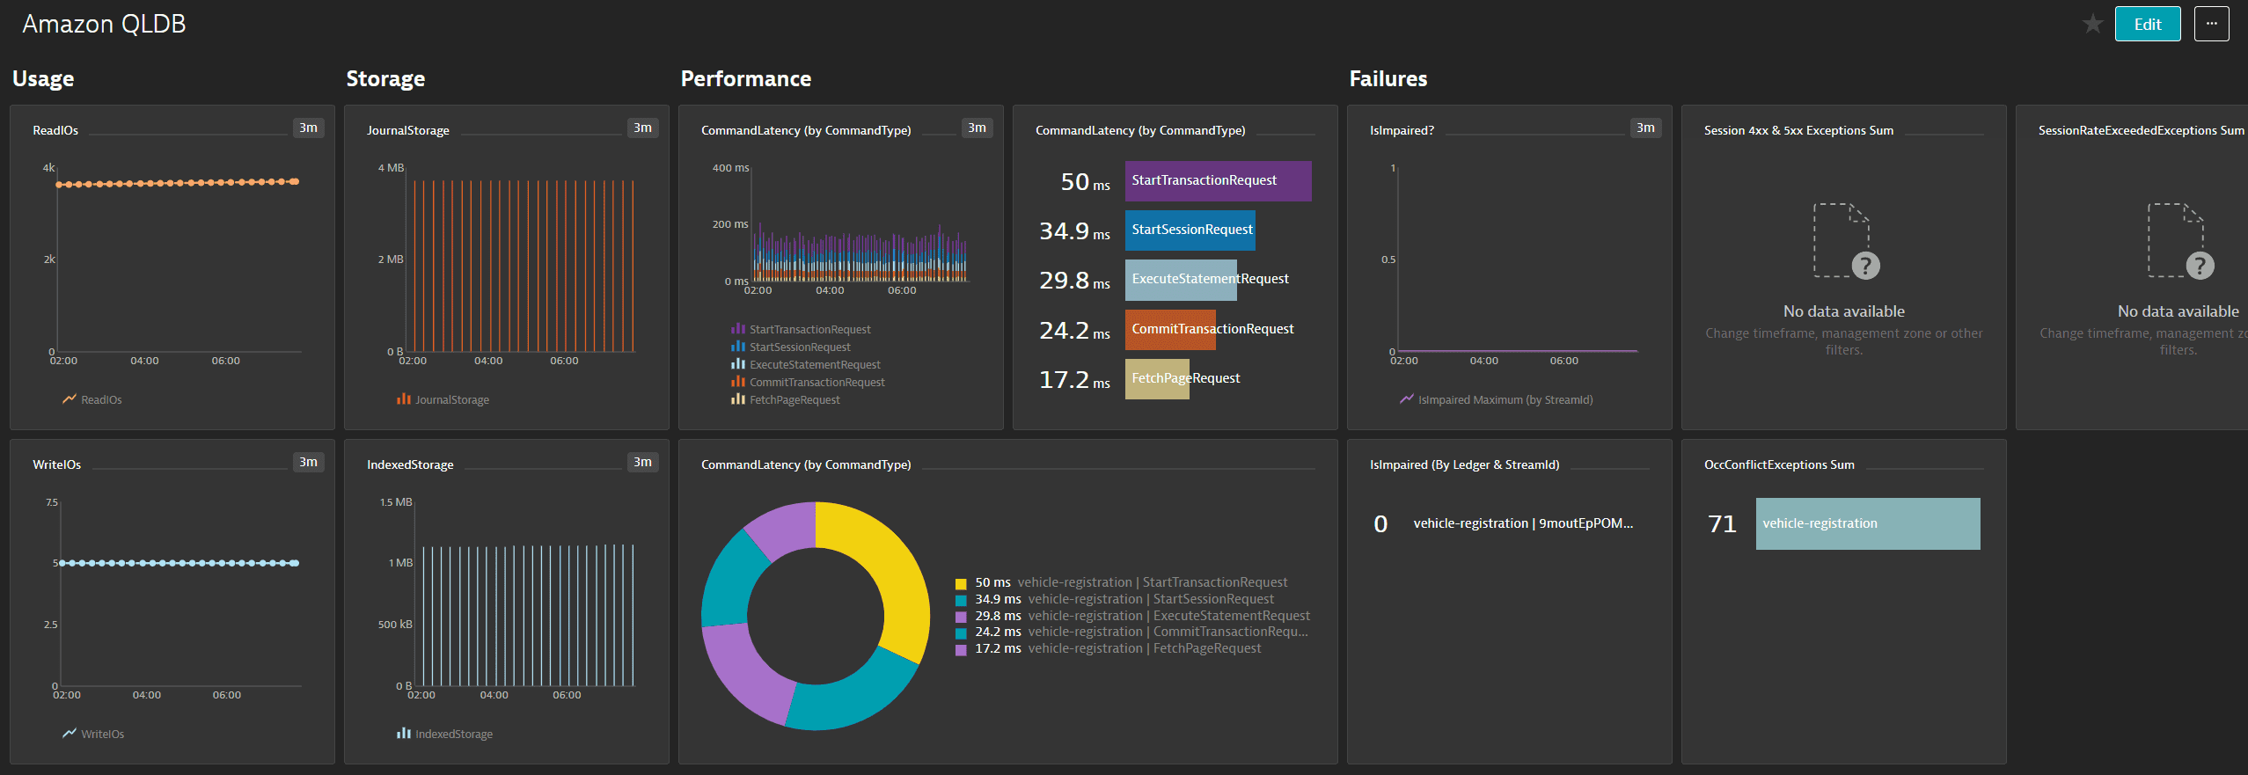Screen dimensions: 2248x775
Task: Click the Storage section heading
Action: [385, 79]
